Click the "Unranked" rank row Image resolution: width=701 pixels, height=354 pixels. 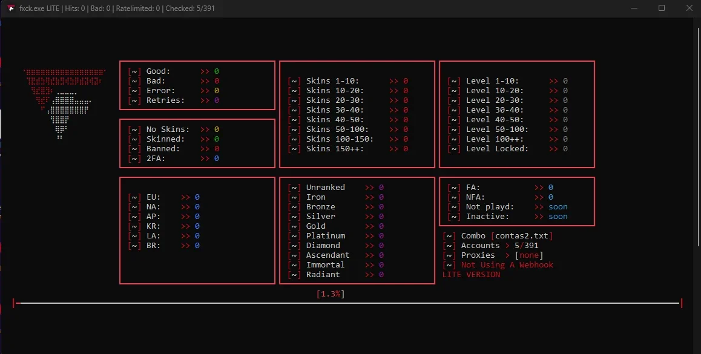point(336,187)
